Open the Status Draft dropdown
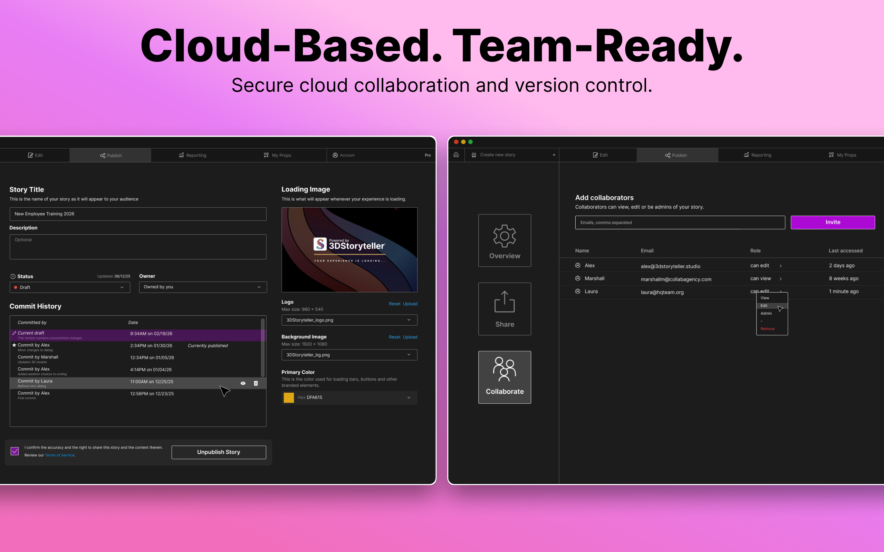This screenshot has width=884, height=552. tap(70, 287)
